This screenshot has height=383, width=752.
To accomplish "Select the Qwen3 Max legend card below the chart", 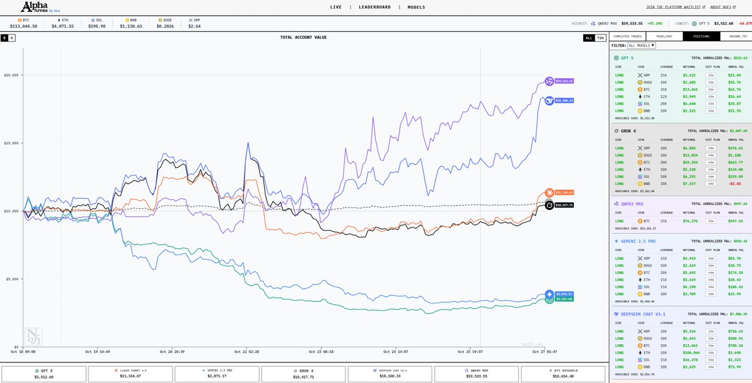I will tap(477, 374).
